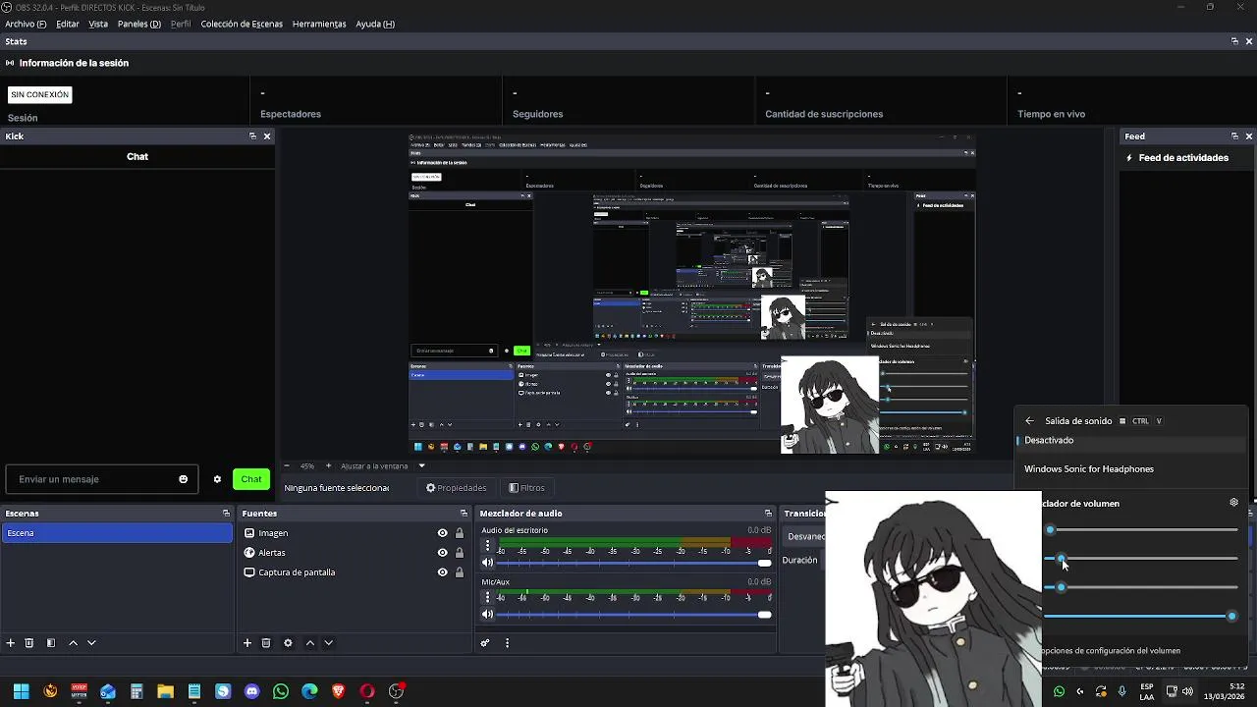Open the emoji picker in message box
The image size is (1257, 707).
[x=183, y=479]
